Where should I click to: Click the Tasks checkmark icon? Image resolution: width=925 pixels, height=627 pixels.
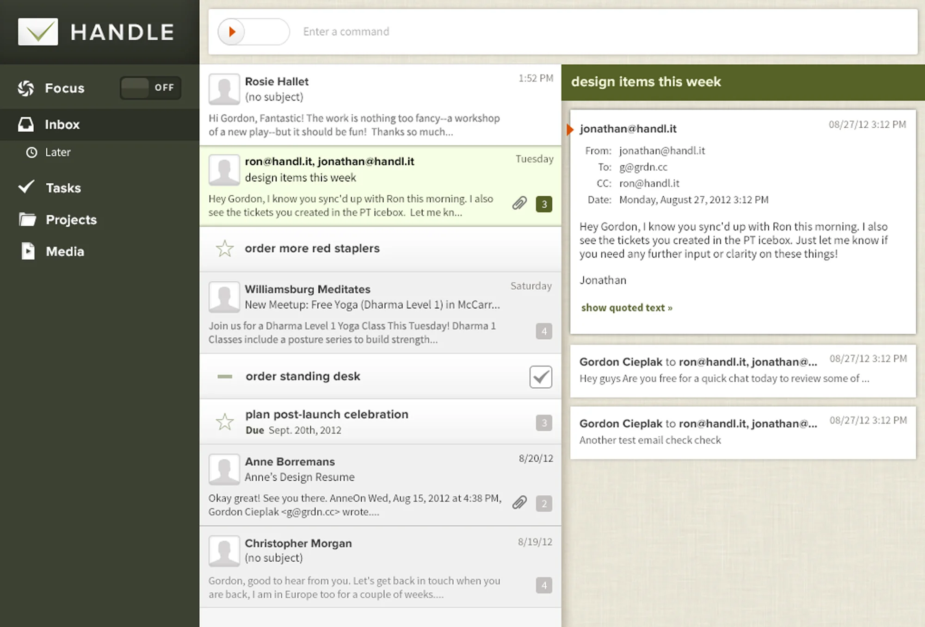26,186
